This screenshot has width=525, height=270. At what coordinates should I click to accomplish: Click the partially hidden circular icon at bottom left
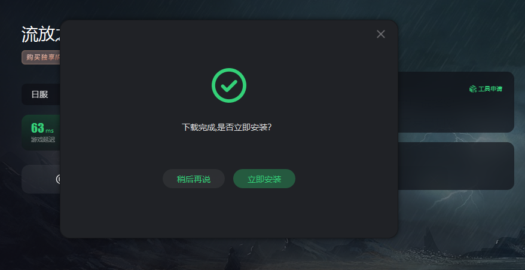coord(58,179)
